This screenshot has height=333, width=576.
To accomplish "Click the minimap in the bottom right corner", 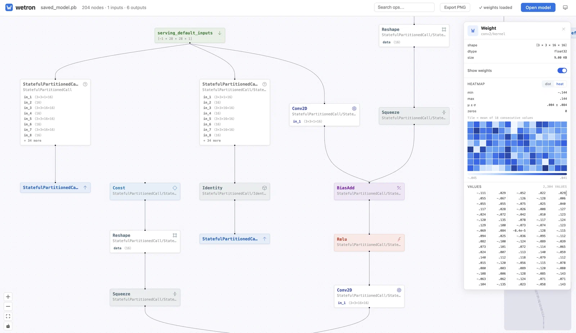I will 537,310.
